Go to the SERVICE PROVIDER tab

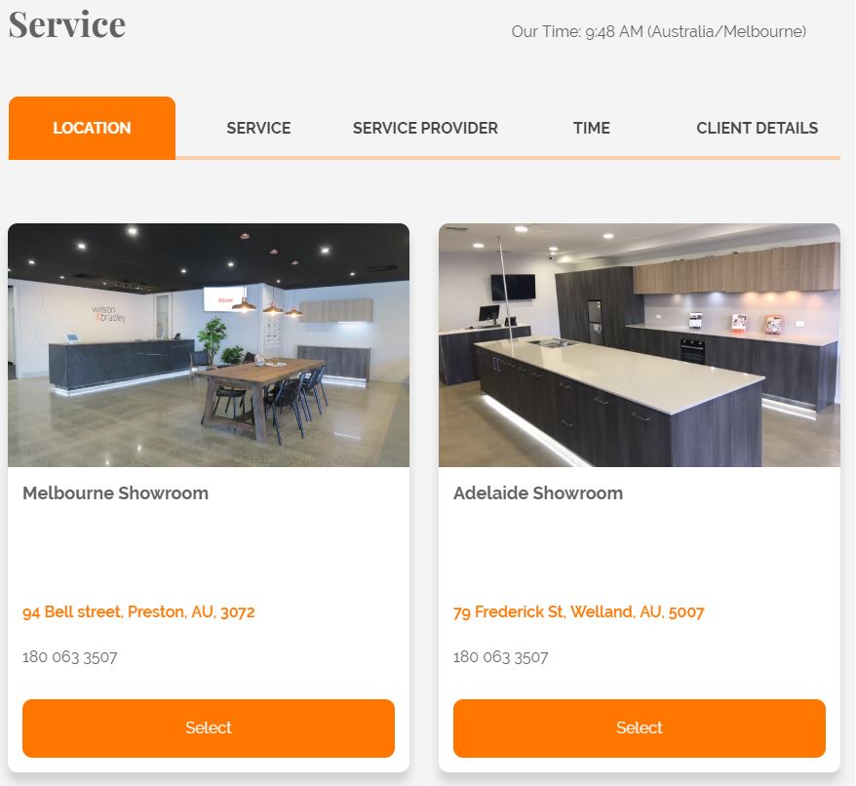point(425,128)
